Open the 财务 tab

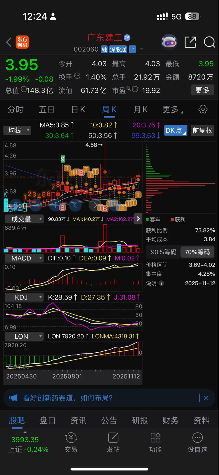[171, 420]
